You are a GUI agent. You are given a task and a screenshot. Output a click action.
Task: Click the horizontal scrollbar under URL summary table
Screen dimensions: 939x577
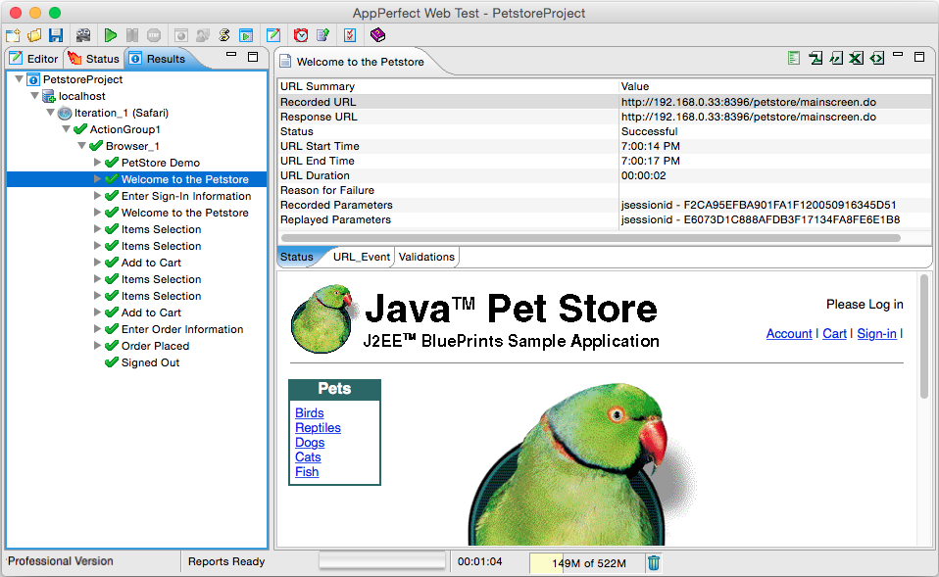coord(590,238)
